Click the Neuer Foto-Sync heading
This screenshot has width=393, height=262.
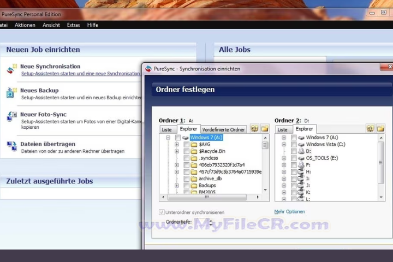pyautogui.click(x=43, y=114)
